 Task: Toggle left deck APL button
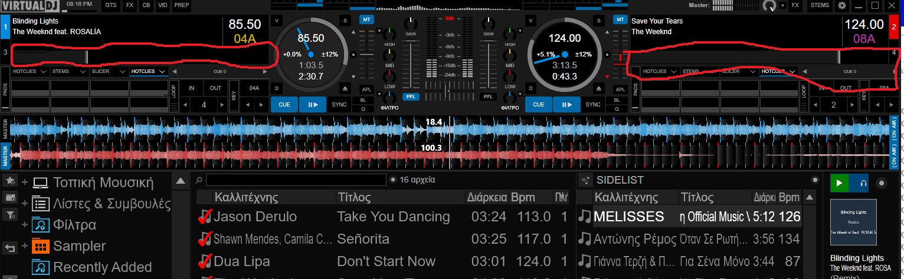click(x=366, y=89)
